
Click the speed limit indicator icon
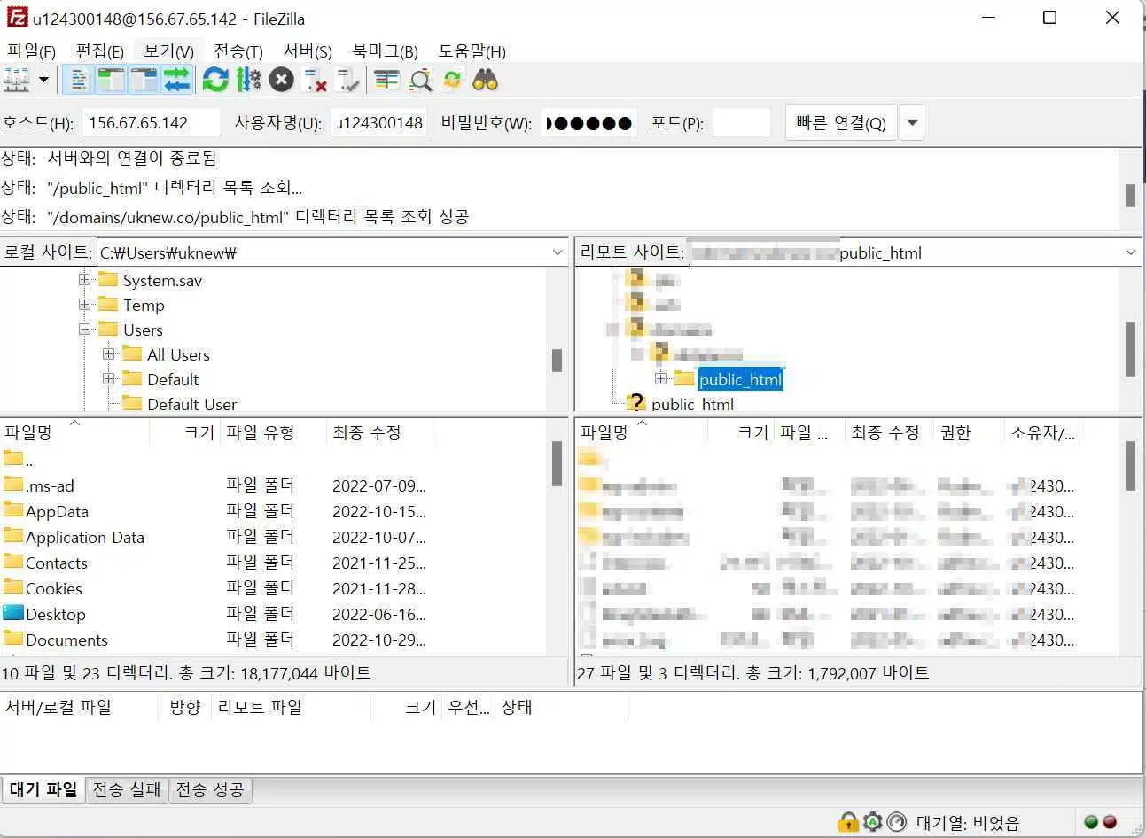tap(897, 822)
